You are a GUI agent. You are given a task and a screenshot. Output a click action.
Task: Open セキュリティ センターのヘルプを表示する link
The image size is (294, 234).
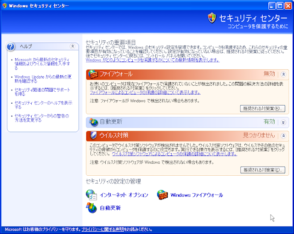(x=43, y=105)
